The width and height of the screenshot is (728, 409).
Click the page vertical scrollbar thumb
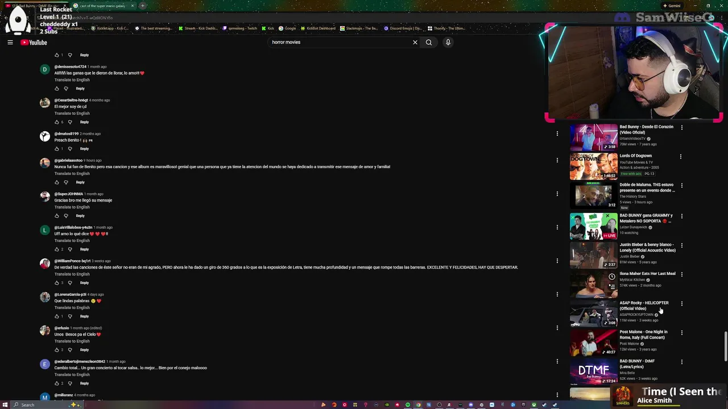(x=725, y=347)
